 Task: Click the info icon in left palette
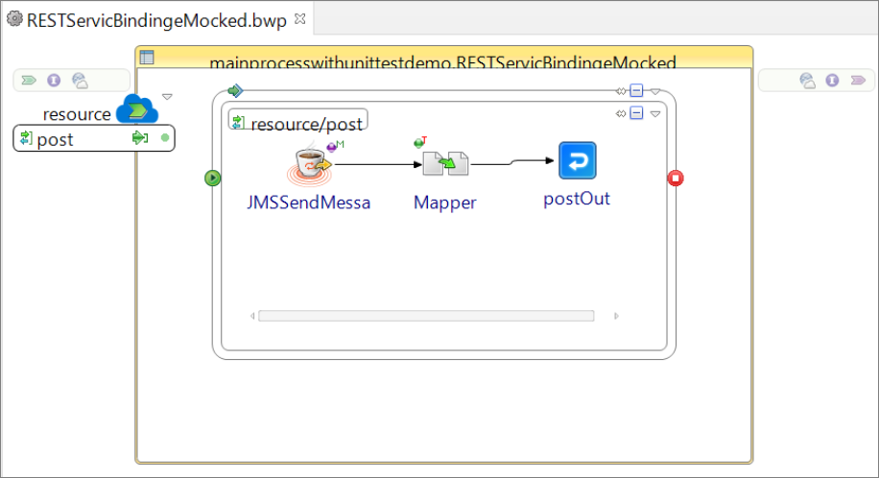coord(54,81)
